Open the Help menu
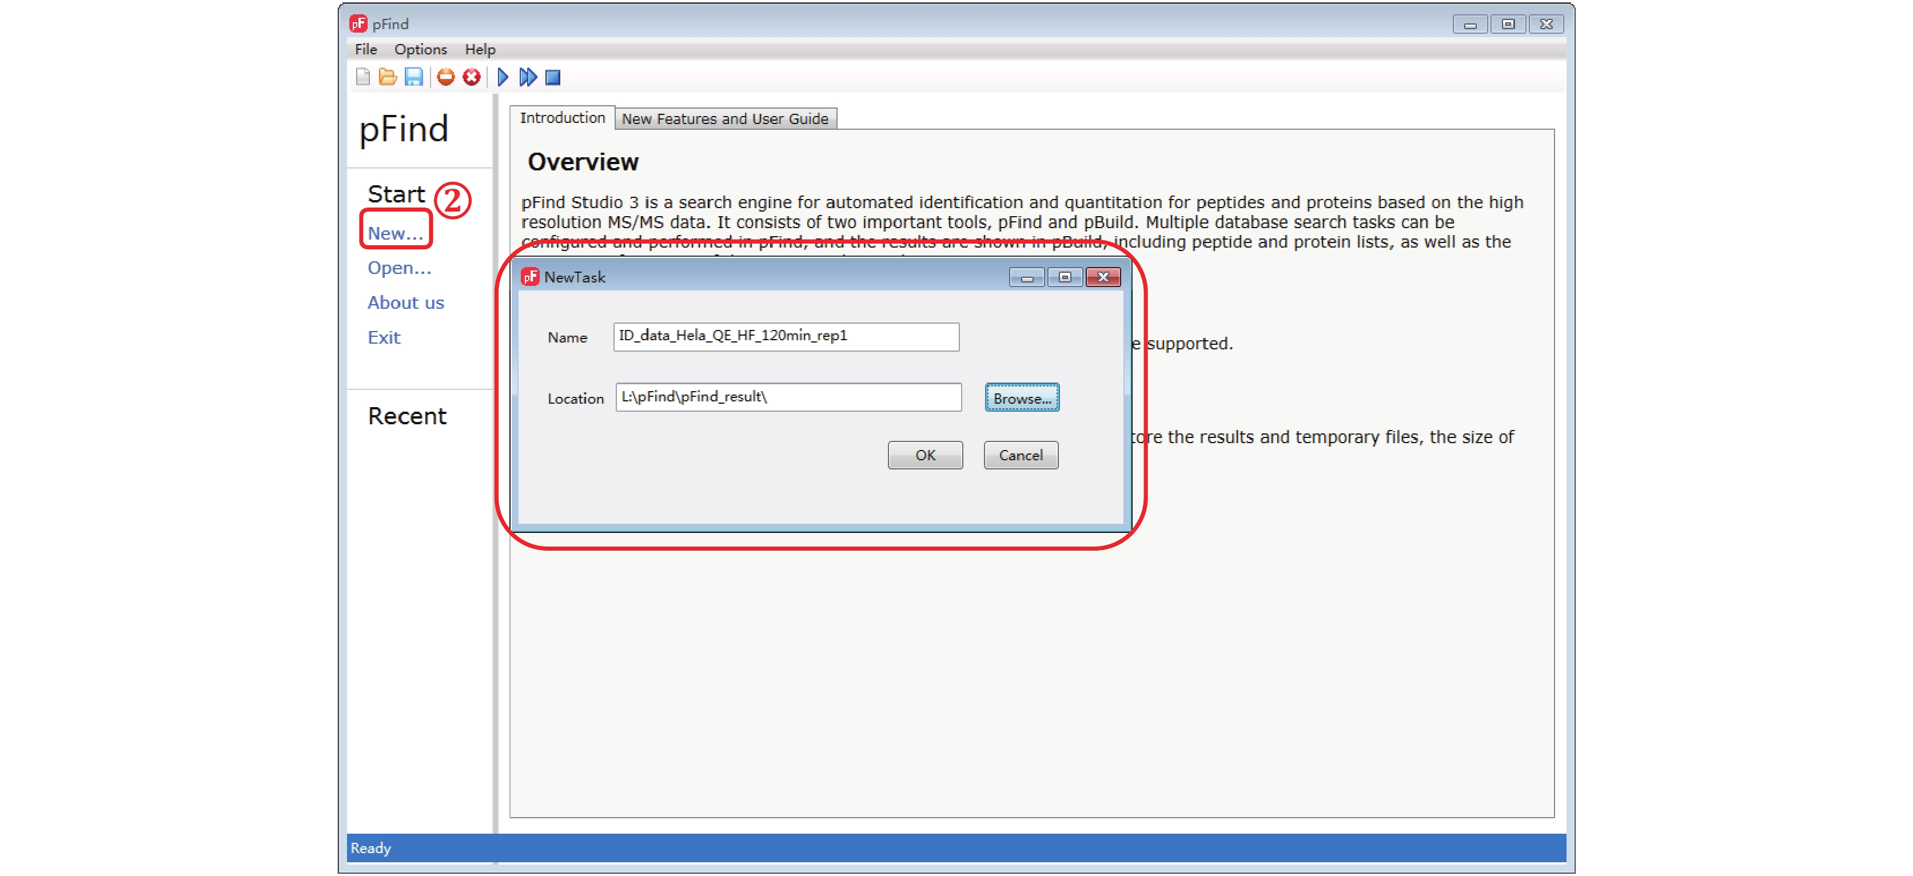 click(480, 50)
